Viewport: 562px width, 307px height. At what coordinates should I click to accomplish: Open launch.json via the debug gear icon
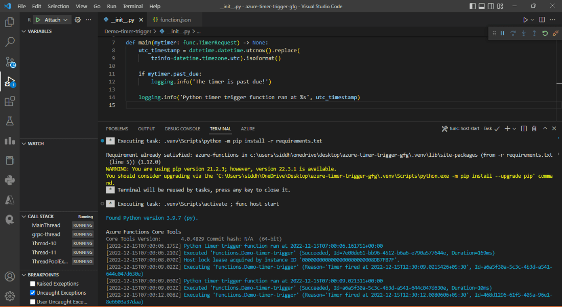(x=78, y=20)
